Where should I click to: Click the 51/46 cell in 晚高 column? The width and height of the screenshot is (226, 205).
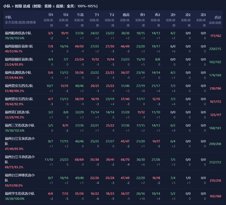pyautogui.click(x=125, y=86)
